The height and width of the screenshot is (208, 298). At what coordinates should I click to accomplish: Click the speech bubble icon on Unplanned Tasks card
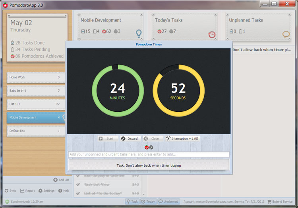tap(286, 35)
